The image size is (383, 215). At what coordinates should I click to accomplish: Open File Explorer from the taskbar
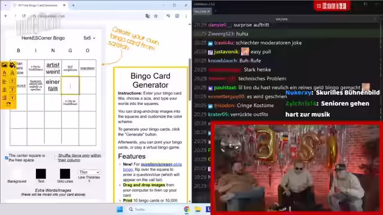[197, 209]
